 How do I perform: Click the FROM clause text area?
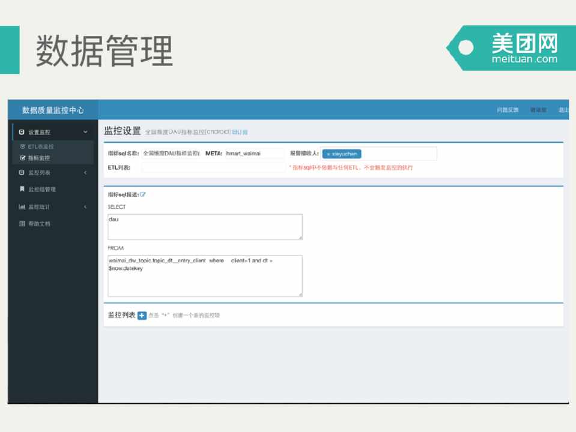(205, 276)
